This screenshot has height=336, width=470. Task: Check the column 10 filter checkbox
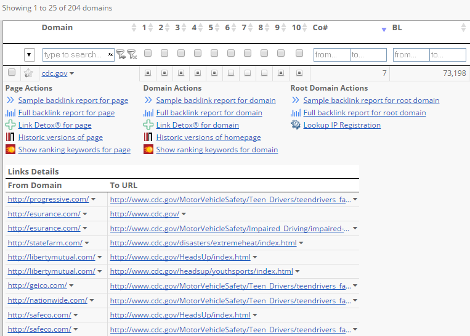[x=299, y=54]
